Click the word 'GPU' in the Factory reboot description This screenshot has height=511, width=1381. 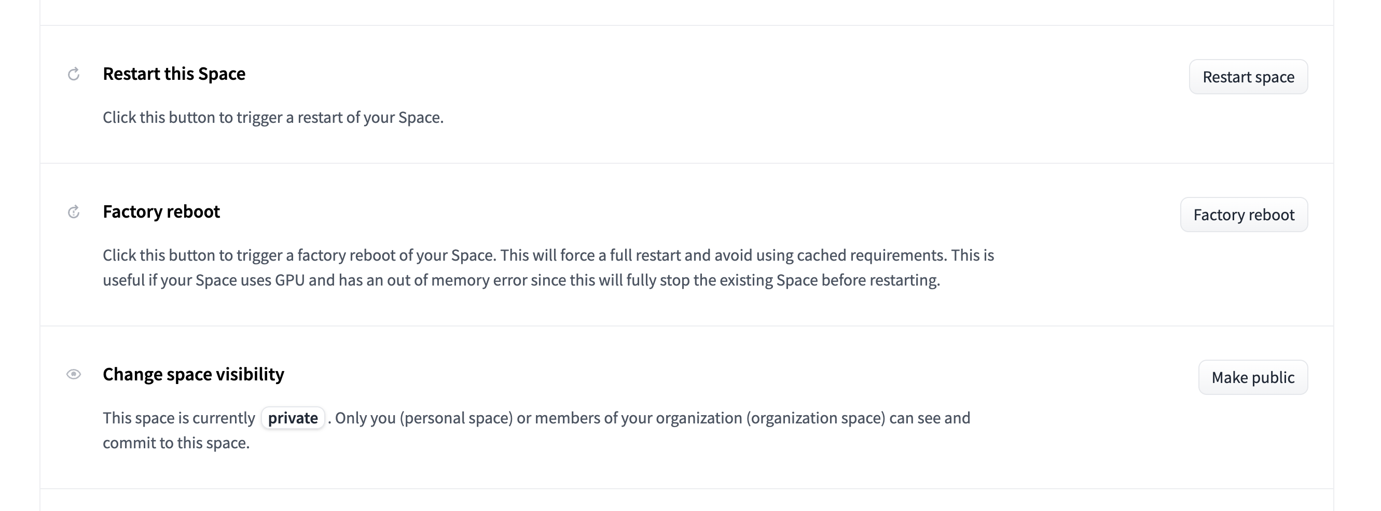[289, 280]
